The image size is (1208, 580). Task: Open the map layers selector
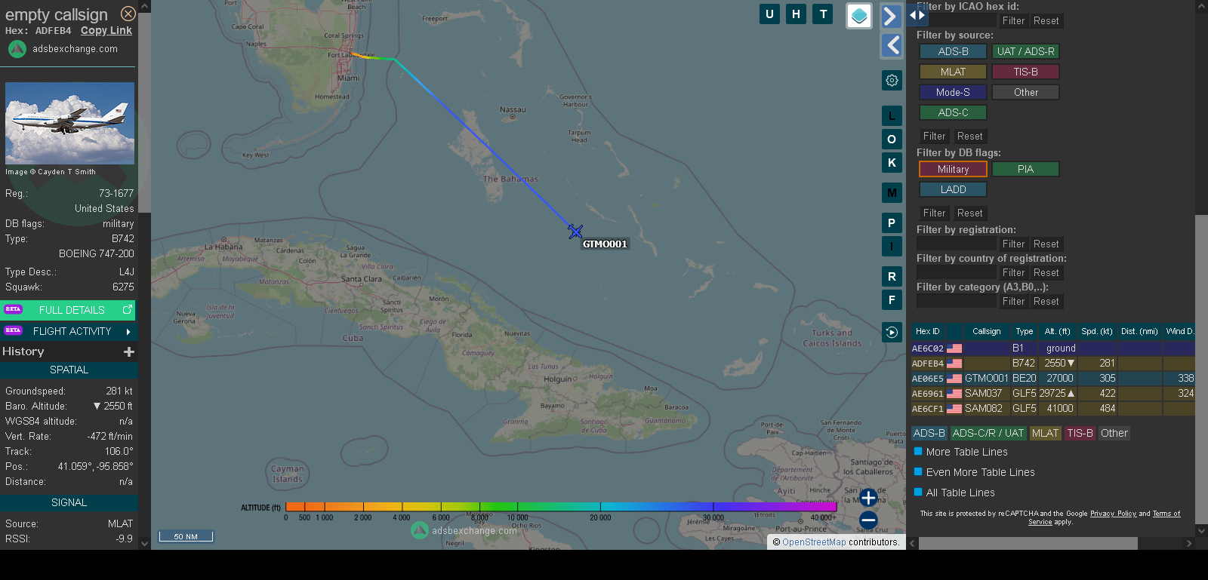click(x=859, y=16)
